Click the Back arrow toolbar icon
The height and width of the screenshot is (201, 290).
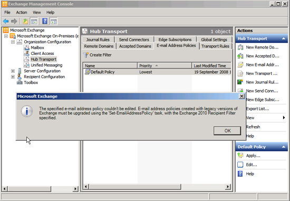point(6,21)
